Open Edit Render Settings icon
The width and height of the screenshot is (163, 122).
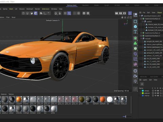(x=125, y=13)
